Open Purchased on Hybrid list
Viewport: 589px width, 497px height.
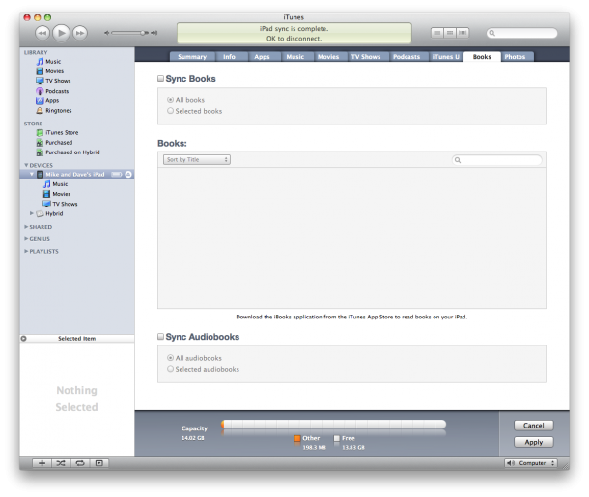68,152
